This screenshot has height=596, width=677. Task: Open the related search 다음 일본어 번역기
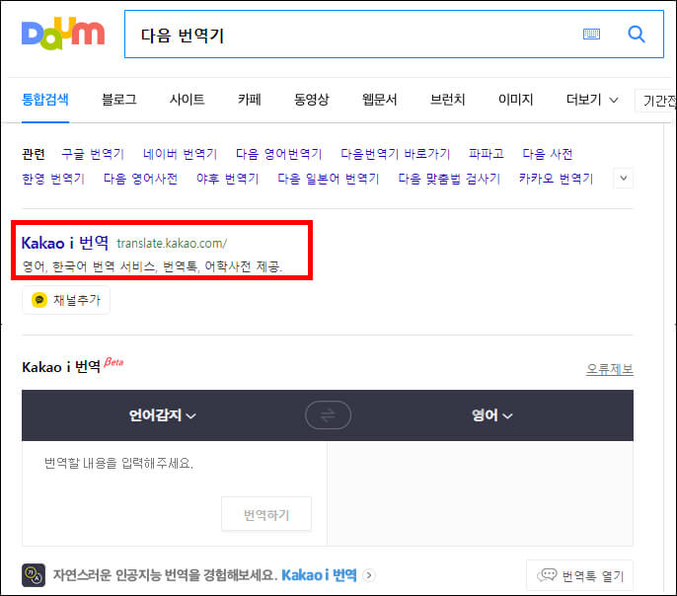(x=329, y=179)
